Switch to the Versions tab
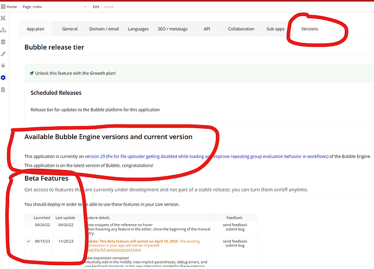Image resolution: width=374 pixels, height=269 pixels. coord(309,29)
